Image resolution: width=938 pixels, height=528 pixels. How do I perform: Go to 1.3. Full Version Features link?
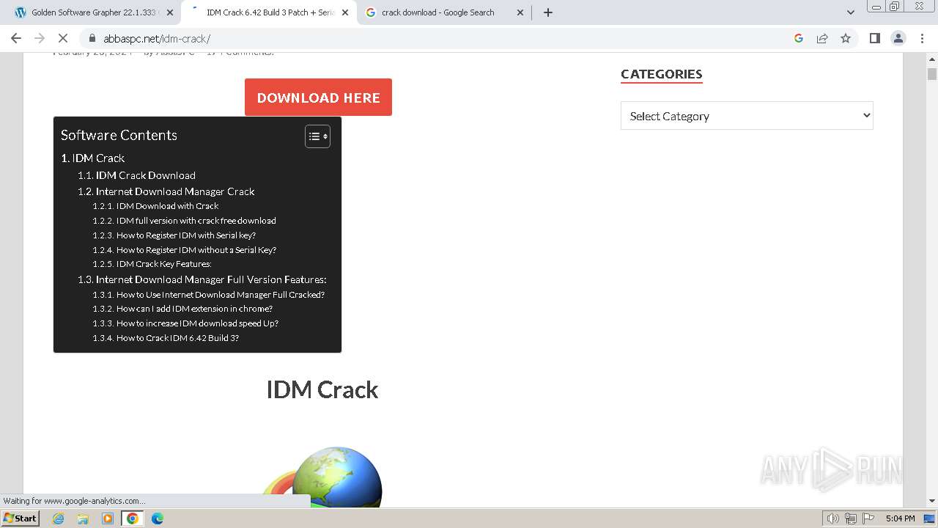tap(202, 279)
